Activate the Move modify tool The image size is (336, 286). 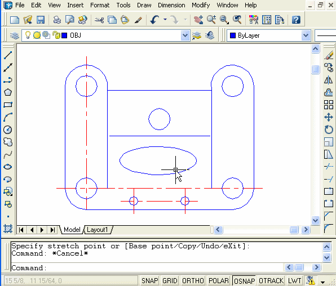[329, 117]
